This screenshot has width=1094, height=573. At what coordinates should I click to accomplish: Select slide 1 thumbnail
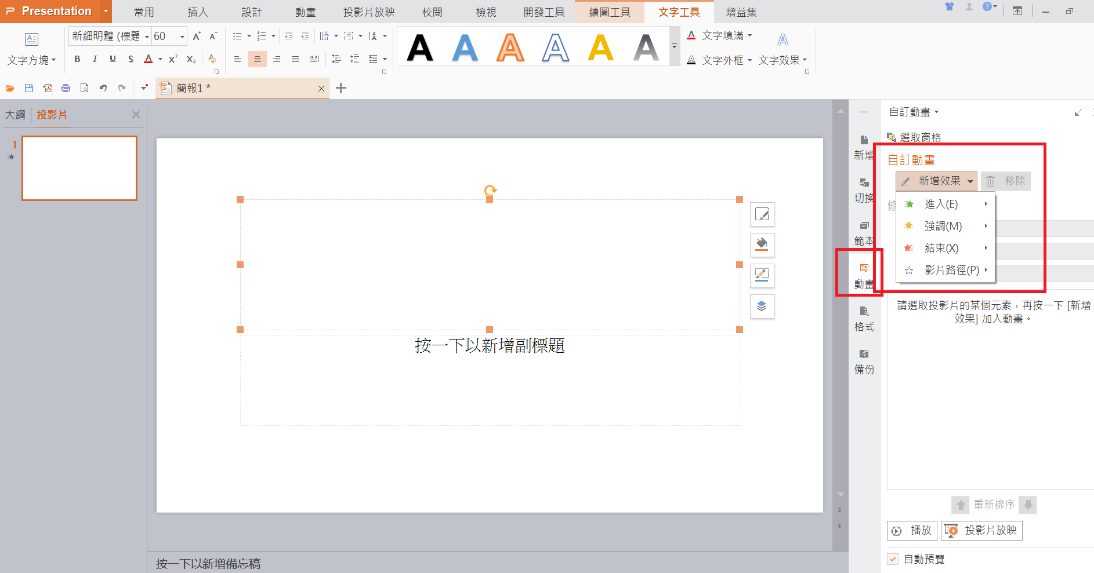(79, 169)
